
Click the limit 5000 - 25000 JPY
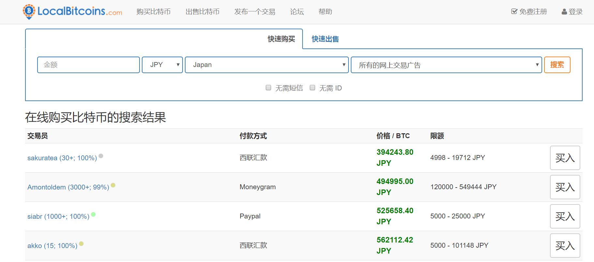click(458, 216)
